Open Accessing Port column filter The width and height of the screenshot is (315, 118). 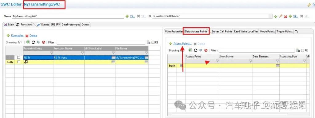(x=304, y=61)
